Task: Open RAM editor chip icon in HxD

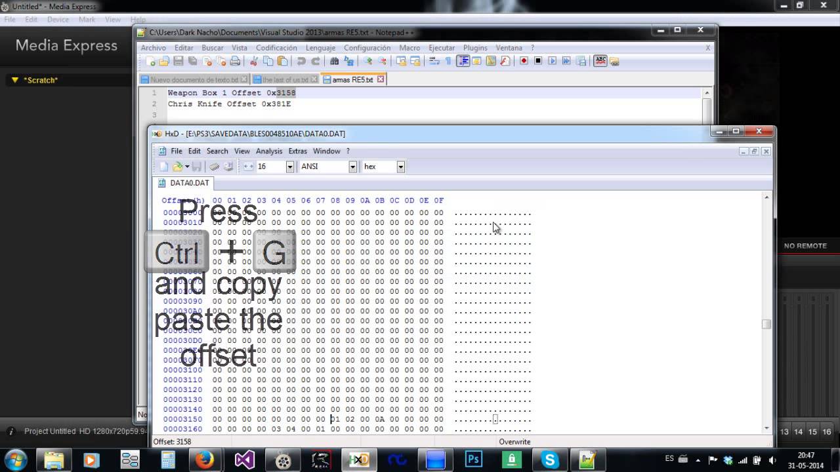Action: coord(215,167)
